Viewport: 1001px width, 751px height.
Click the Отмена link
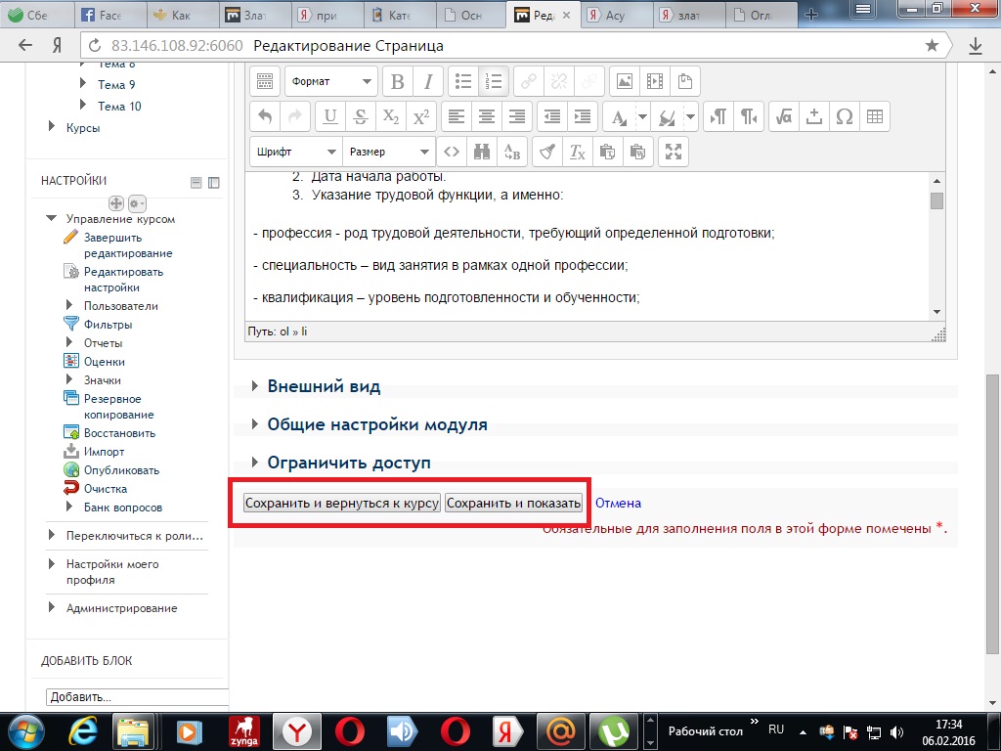tap(618, 503)
